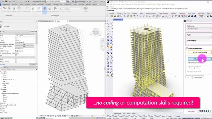
Task: Click Zoom Extents icon in Rhino toolbar
Action: (150, 16)
